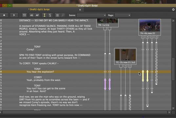
Task: Select line "DIRT from his pants as he scrambles"
Action: tap(54, 99)
